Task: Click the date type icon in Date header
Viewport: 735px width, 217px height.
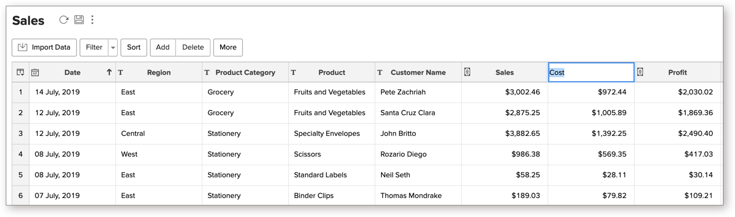Action: pyautogui.click(x=35, y=73)
